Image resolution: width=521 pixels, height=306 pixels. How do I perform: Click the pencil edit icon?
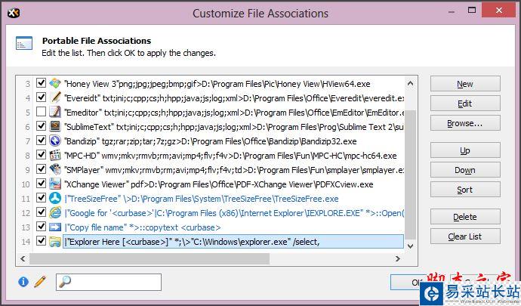coord(40,282)
